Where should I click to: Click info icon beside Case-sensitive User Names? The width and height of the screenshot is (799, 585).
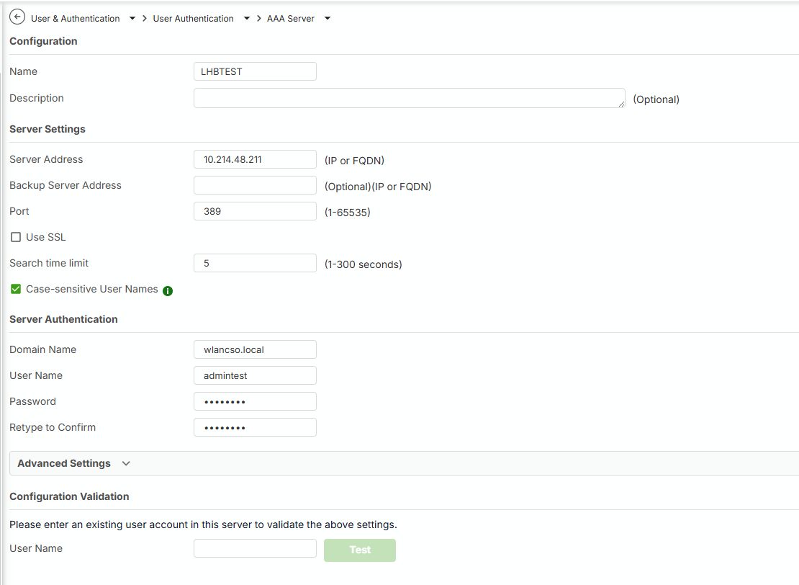tap(168, 291)
